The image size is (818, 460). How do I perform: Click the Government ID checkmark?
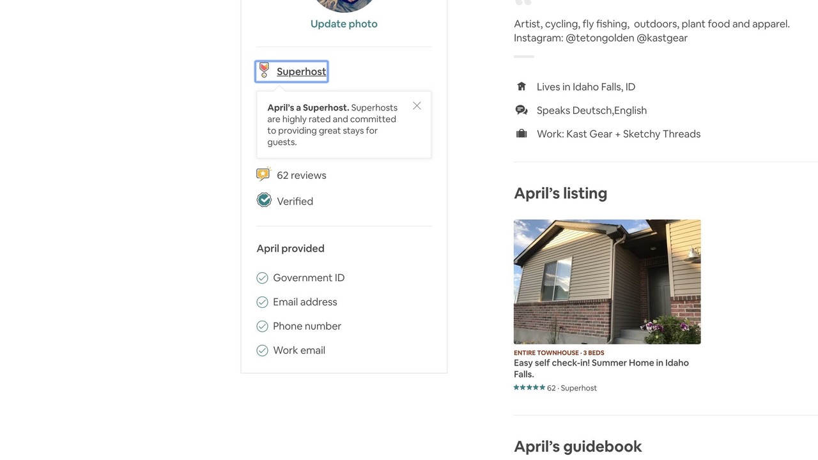[x=262, y=278]
